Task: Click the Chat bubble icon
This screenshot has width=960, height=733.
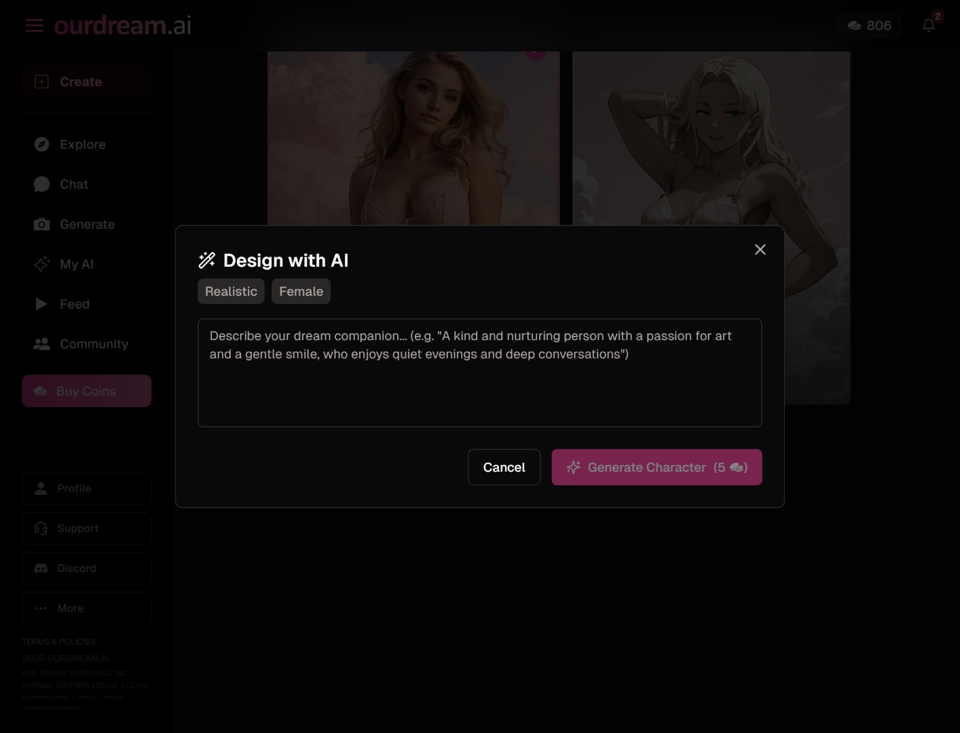Action: click(x=41, y=184)
